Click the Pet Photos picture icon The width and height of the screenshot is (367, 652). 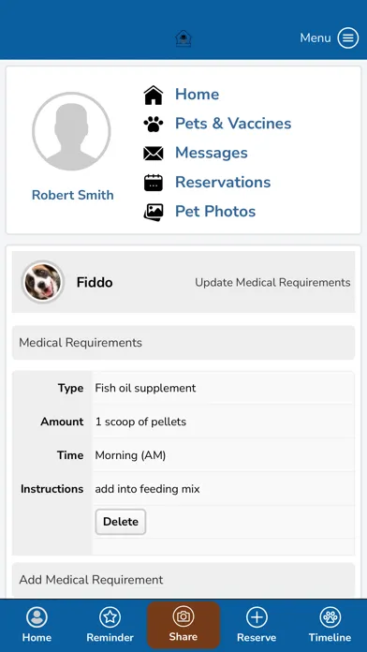154,212
